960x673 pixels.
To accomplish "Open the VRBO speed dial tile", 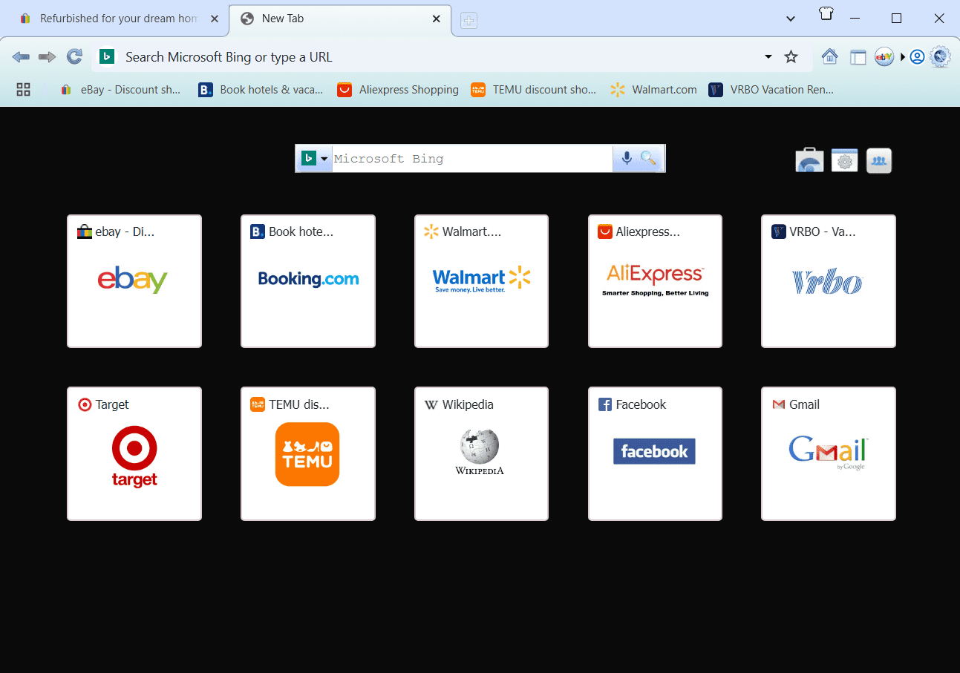I will coord(829,281).
